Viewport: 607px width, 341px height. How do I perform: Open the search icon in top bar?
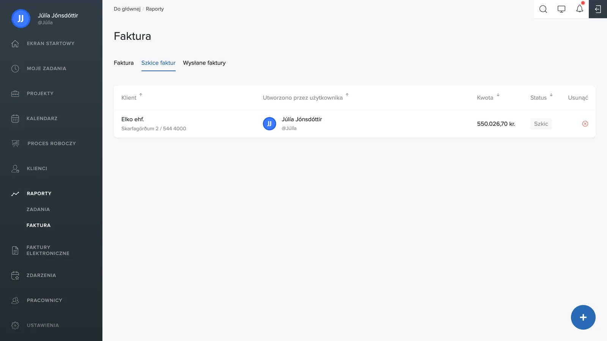pos(543,9)
